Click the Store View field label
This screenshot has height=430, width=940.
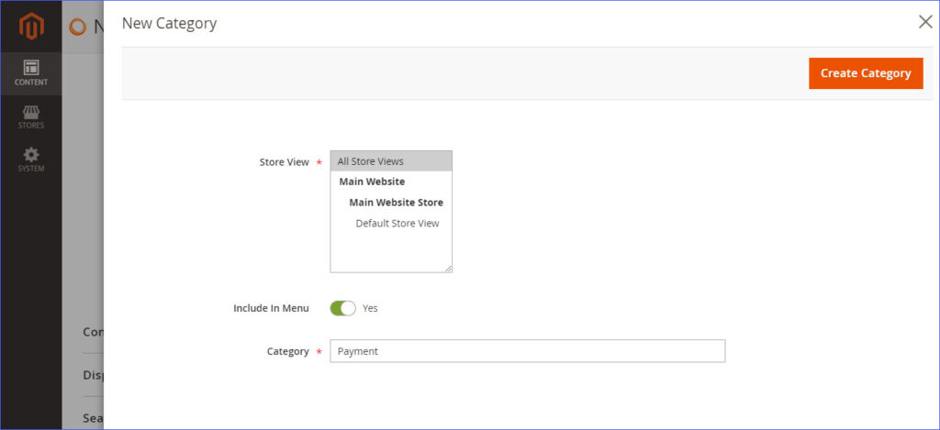285,162
